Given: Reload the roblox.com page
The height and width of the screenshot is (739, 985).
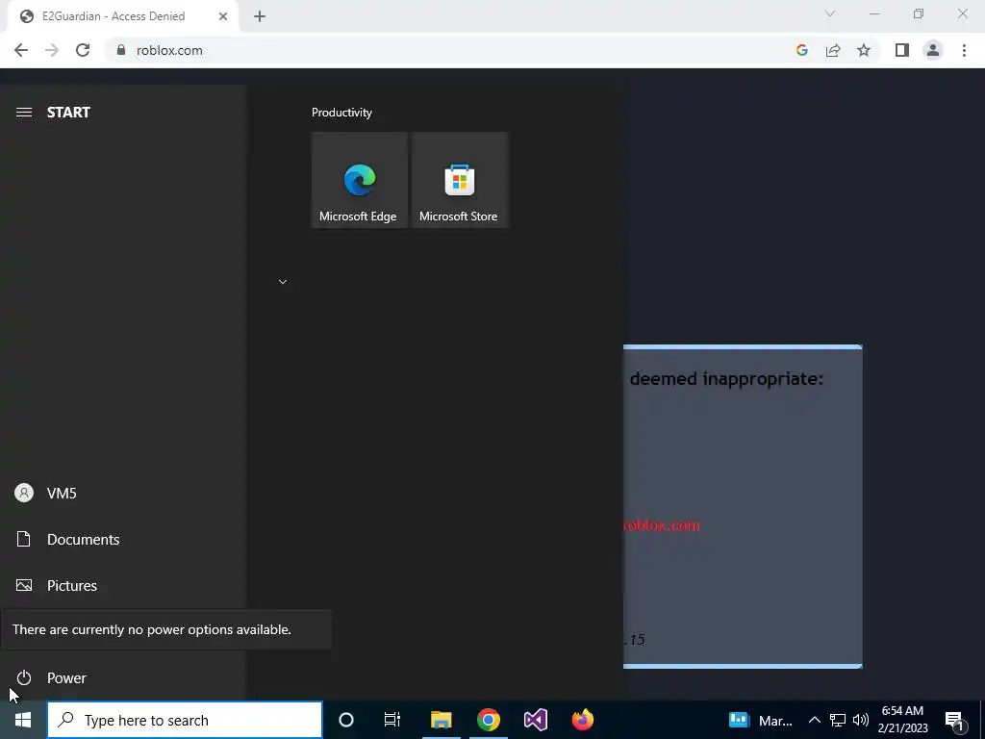Looking at the screenshot, I should (x=83, y=50).
